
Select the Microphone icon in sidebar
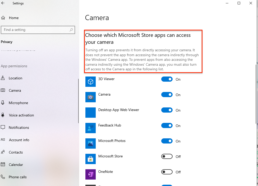(3, 103)
